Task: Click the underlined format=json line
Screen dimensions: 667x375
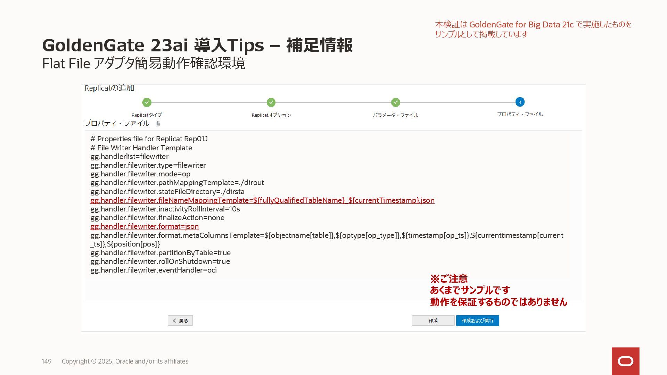Action: 145,226
